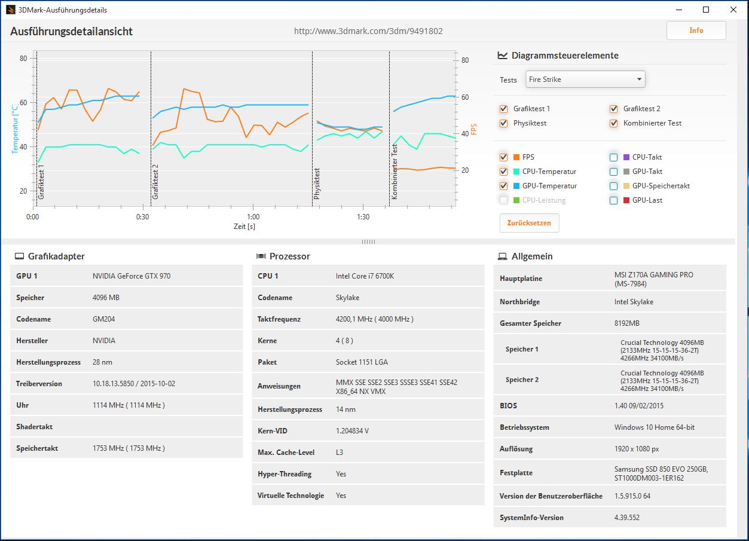The width and height of the screenshot is (749, 541).
Task: Click the yellow GPU-Speichertakt color swatch
Action: coord(626,186)
